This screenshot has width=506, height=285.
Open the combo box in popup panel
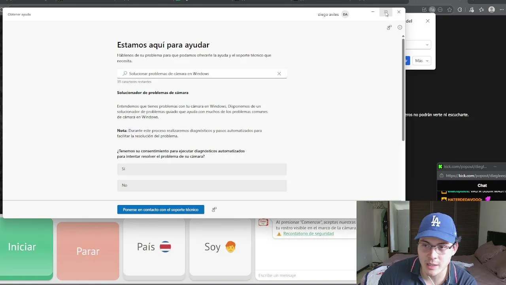pyautogui.click(x=418, y=45)
